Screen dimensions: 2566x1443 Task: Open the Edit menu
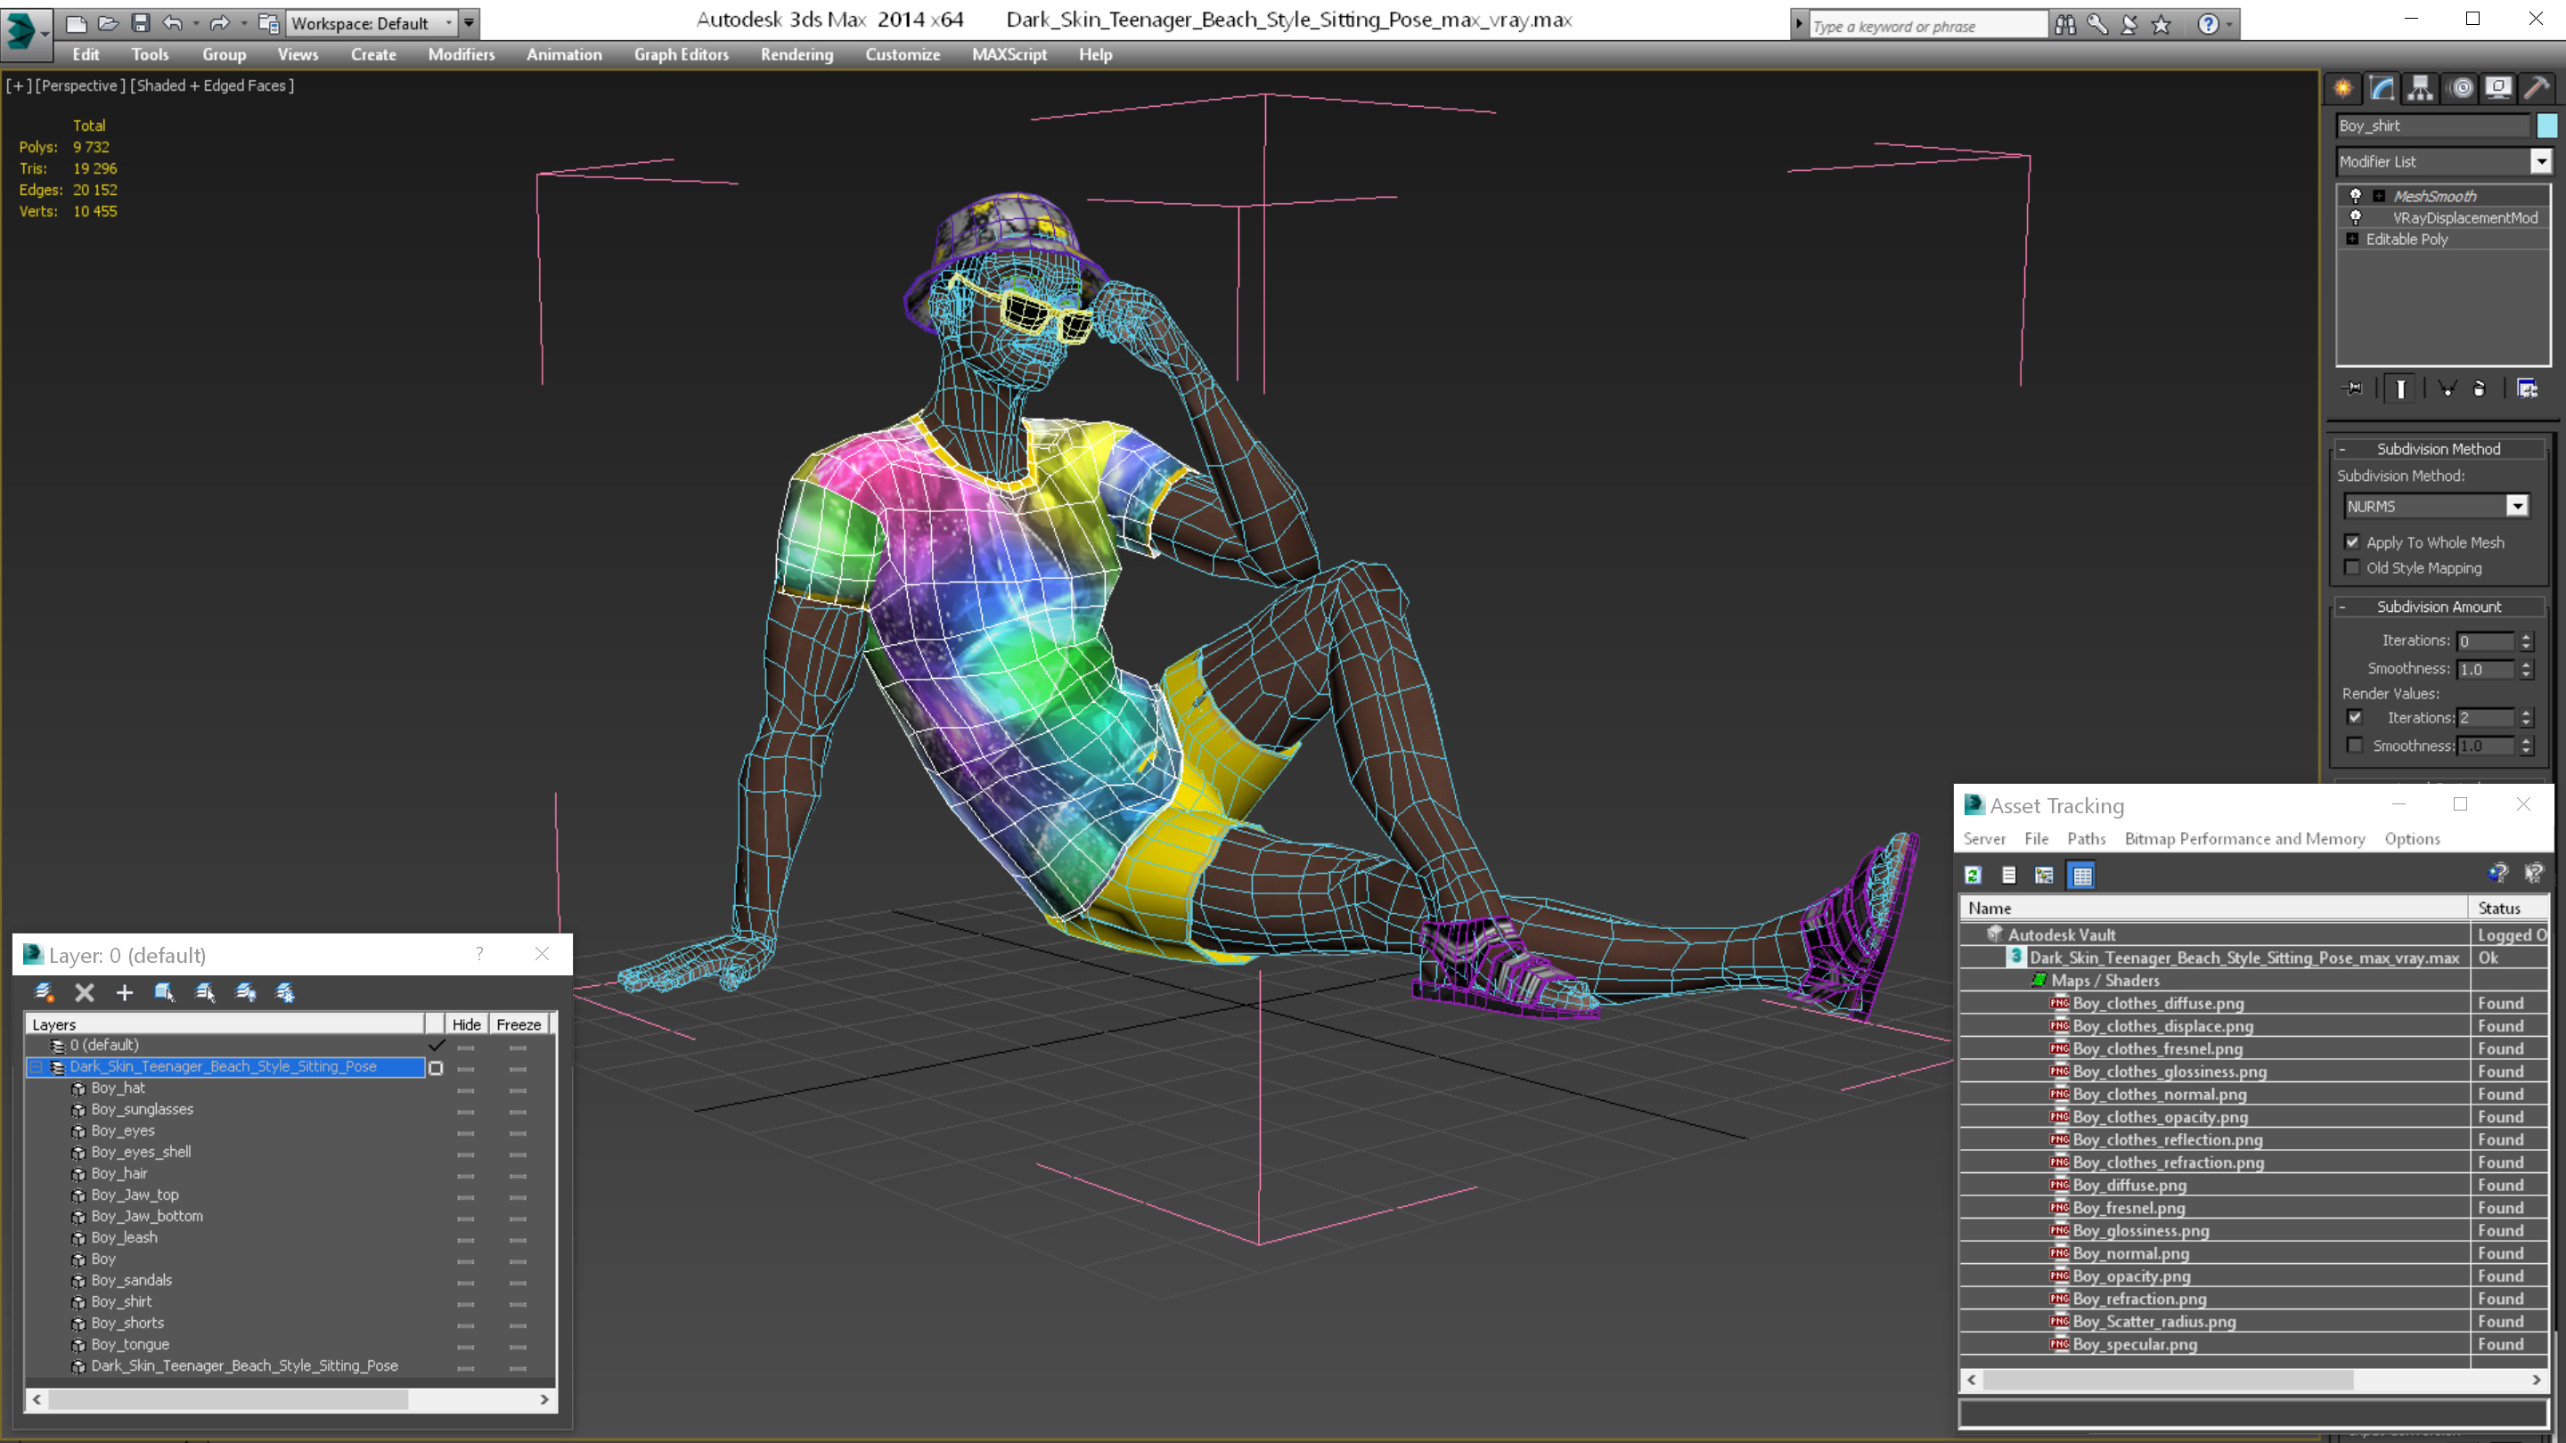[86, 54]
